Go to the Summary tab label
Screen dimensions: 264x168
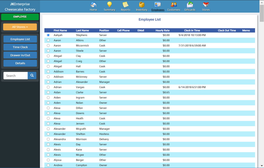coord(110,10)
